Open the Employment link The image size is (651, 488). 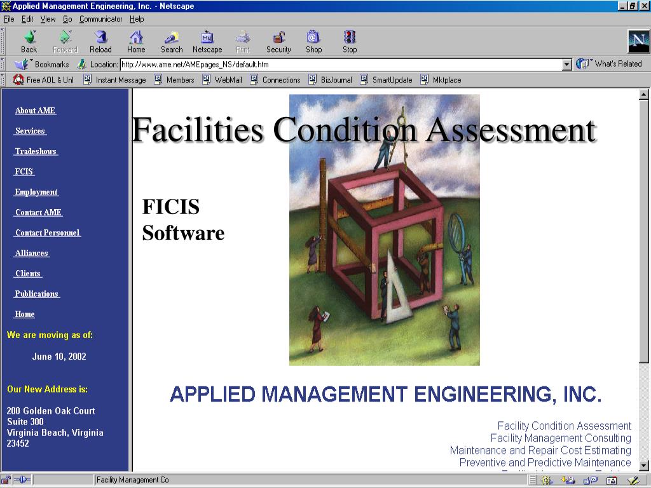36,192
